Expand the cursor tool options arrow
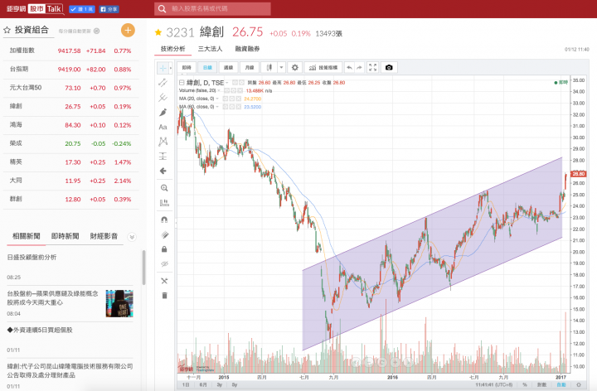Viewport: 597px width, 391px height. pos(170,68)
